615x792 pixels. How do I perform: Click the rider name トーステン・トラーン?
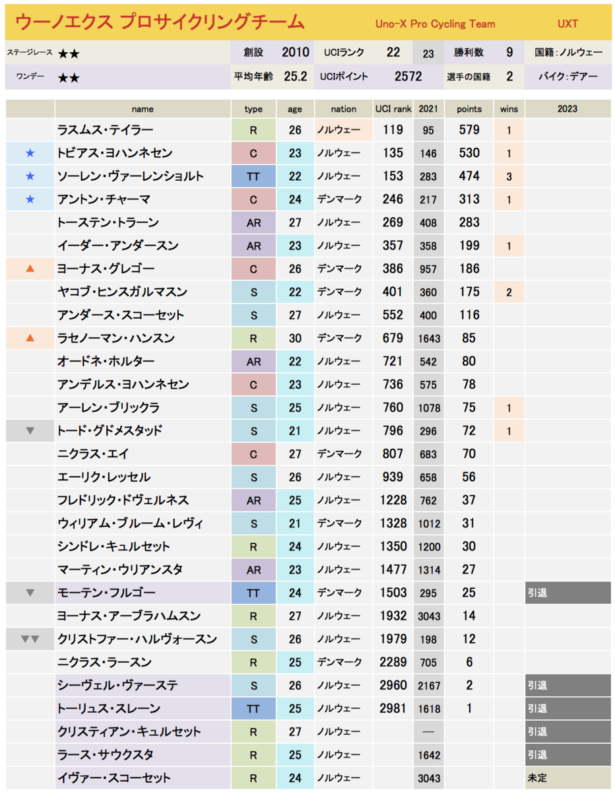tap(108, 222)
